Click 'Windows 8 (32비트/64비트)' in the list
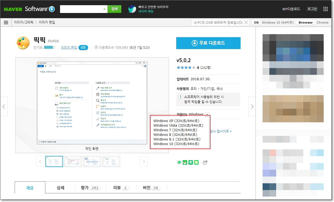Screen dimensions: 334x202 [x=175, y=134]
